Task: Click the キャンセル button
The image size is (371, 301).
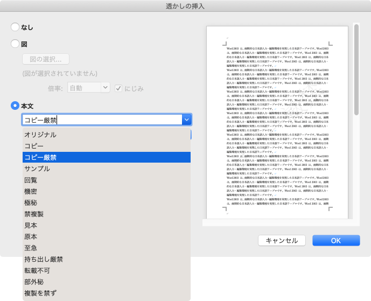Action: click(282, 240)
